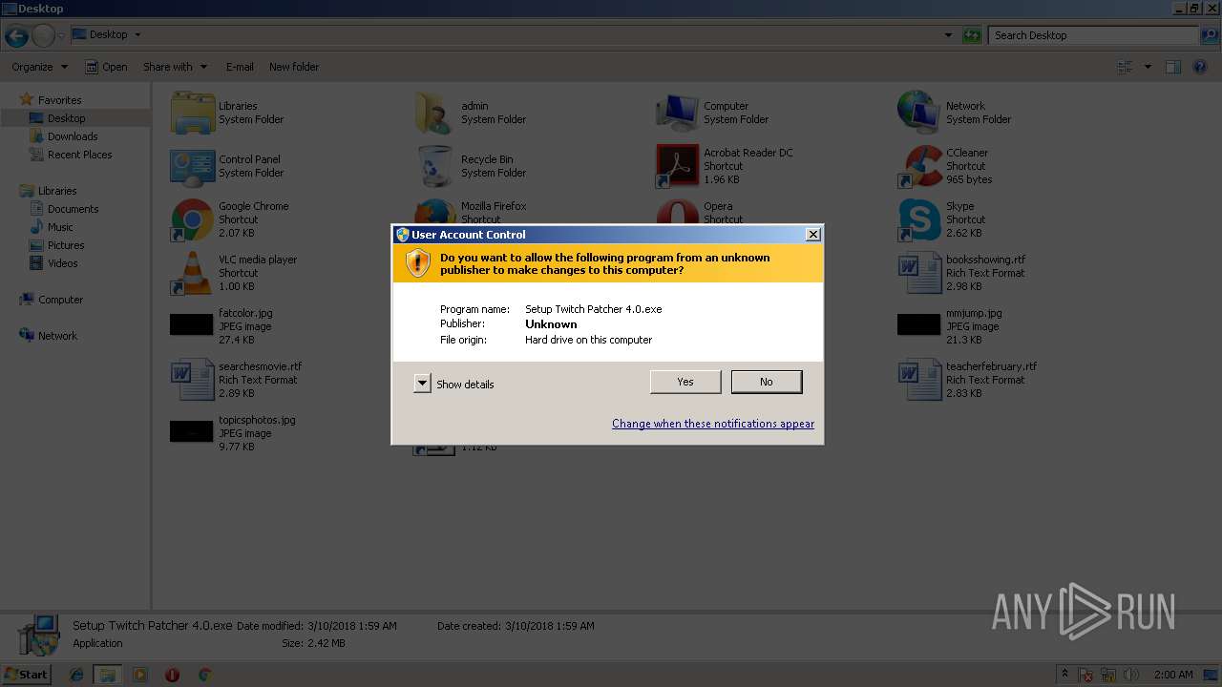Select the booksshowing.rtf file icon
Screen dimensions: 1222x687
click(919, 273)
